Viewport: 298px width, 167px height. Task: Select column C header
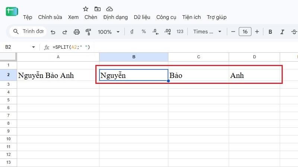pyautogui.click(x=199, y=57)
